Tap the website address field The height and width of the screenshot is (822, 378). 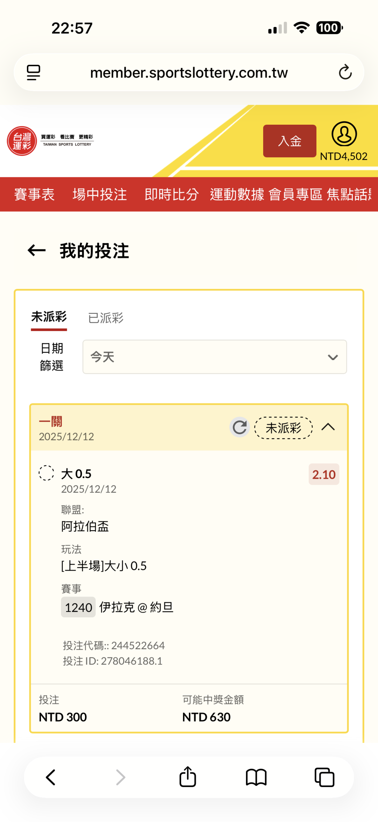pos(189,72)
